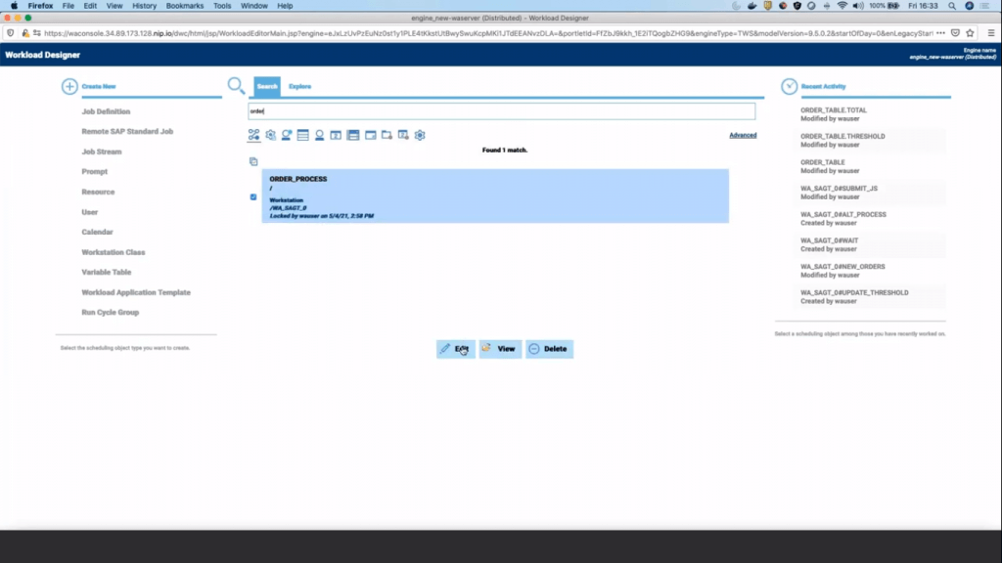Create a new Variable Table
Viewport: 1002px width, 563px height.
106,272
